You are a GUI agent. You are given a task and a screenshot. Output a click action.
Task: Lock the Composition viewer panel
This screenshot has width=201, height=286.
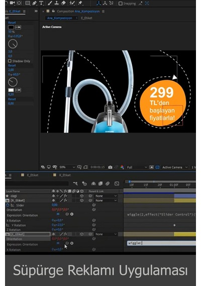[x=53, y=11]
